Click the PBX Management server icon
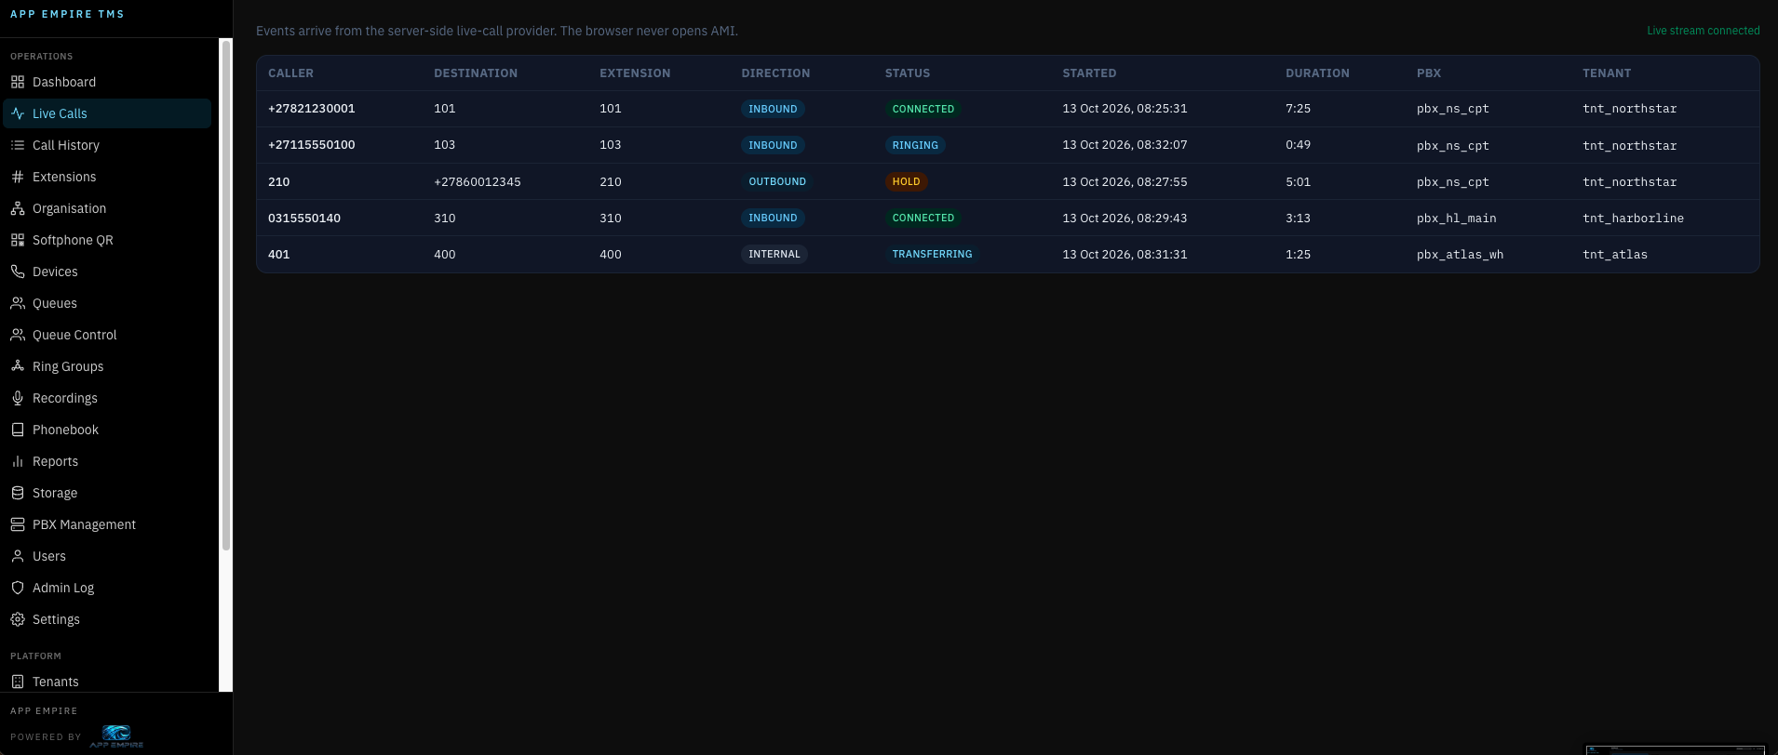Screen dimensions: 1778x755 point(18,524)
